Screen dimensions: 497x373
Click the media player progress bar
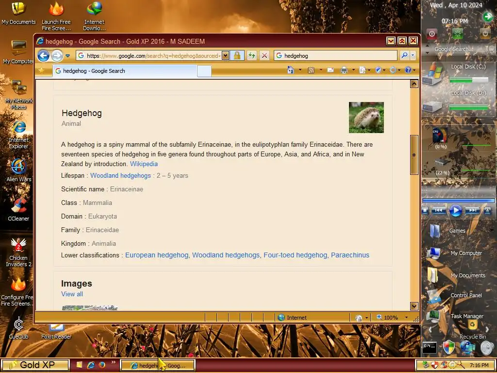(x=458, y=201)
